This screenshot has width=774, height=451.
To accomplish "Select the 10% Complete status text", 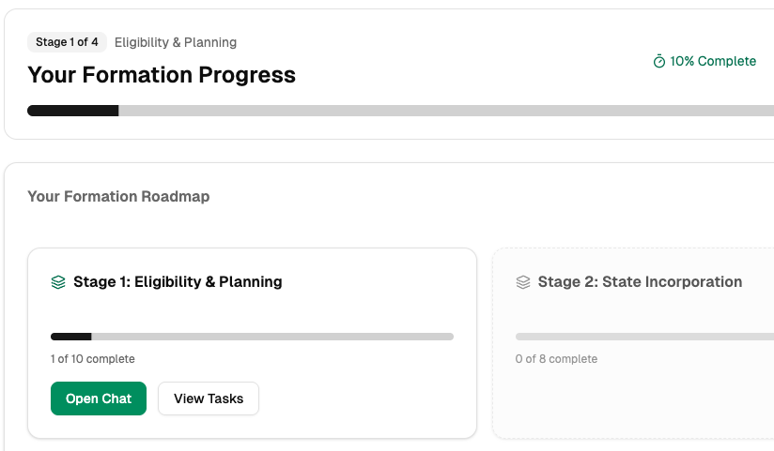I will coord(713,61).
